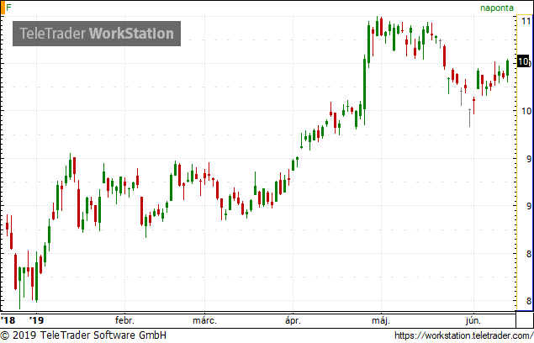Click the "© 2019 TeleTrader Software GmbH" text
Viewport: 534px width, 343px height.
pos(84,335)
